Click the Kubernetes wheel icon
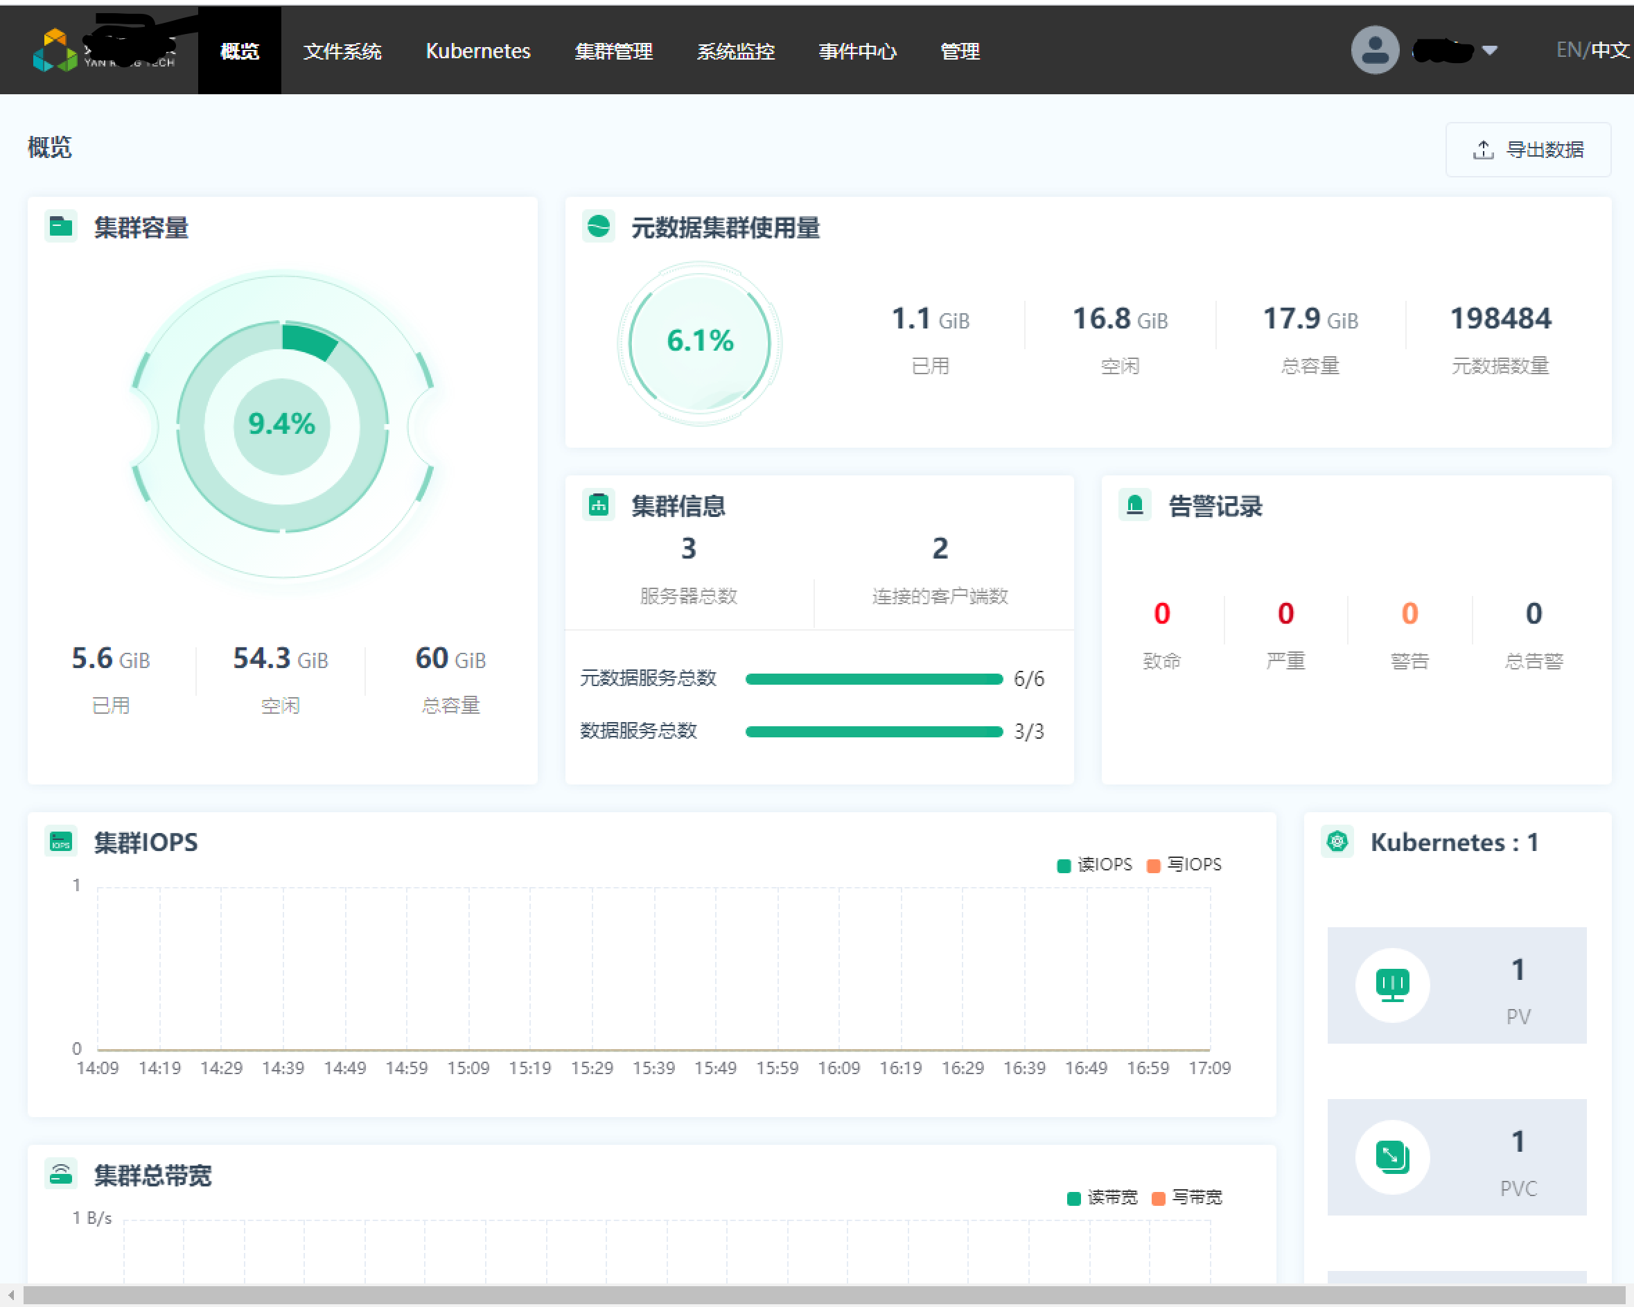This screenshot has height=1307, width=1634. [x=1337, y=841]
